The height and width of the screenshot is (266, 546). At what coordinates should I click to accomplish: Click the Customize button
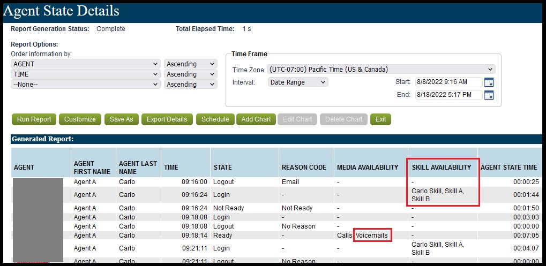[80, 119]
